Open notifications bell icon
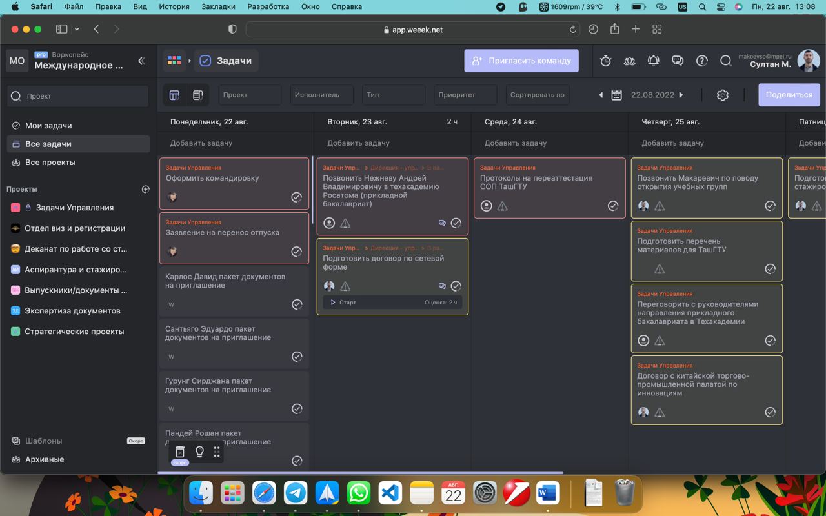Image resolution: width=826 pixels, height=516 pixels. click(x=653, y=61)
